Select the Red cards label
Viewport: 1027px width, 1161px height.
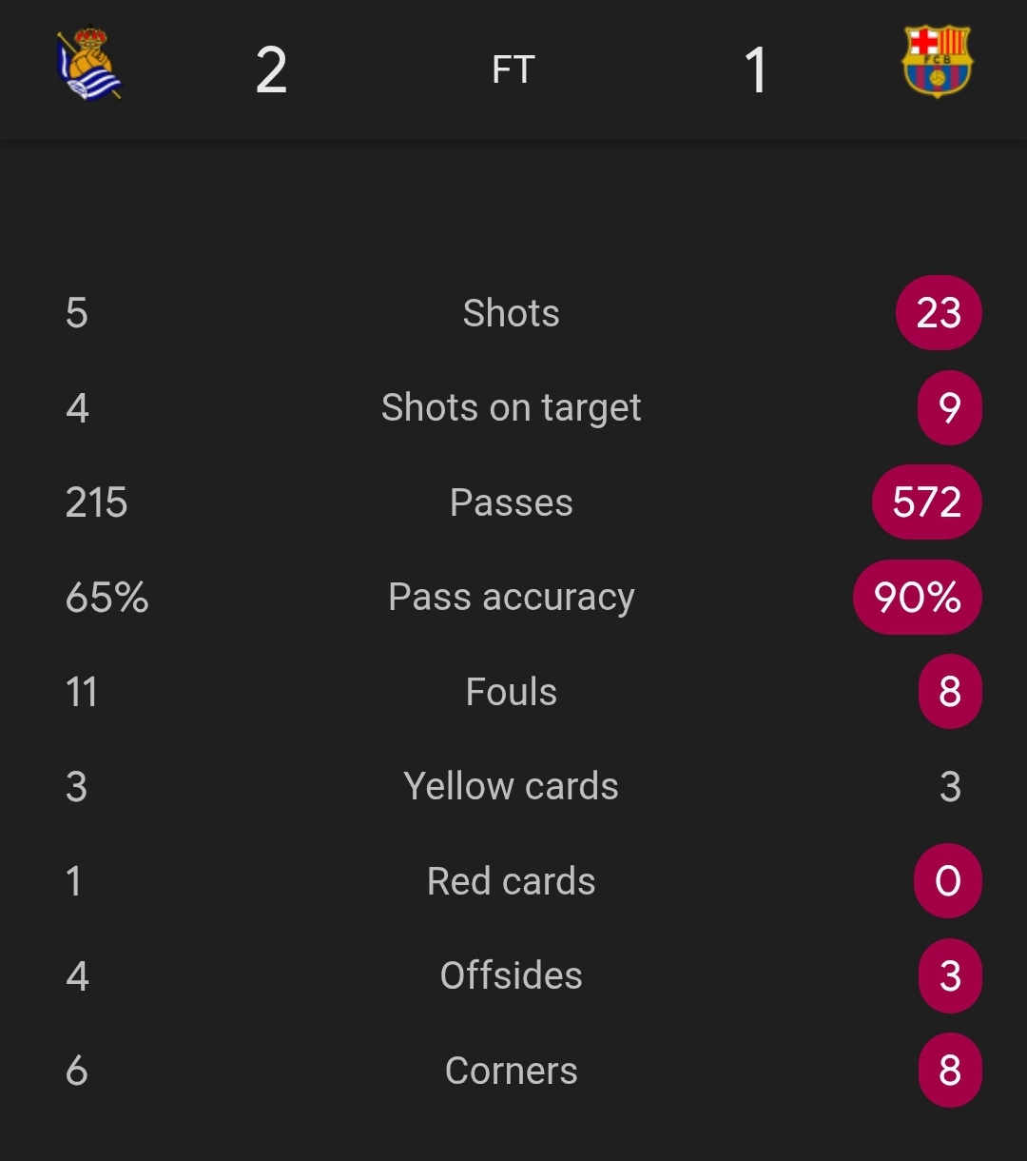[x=512, y=881]
